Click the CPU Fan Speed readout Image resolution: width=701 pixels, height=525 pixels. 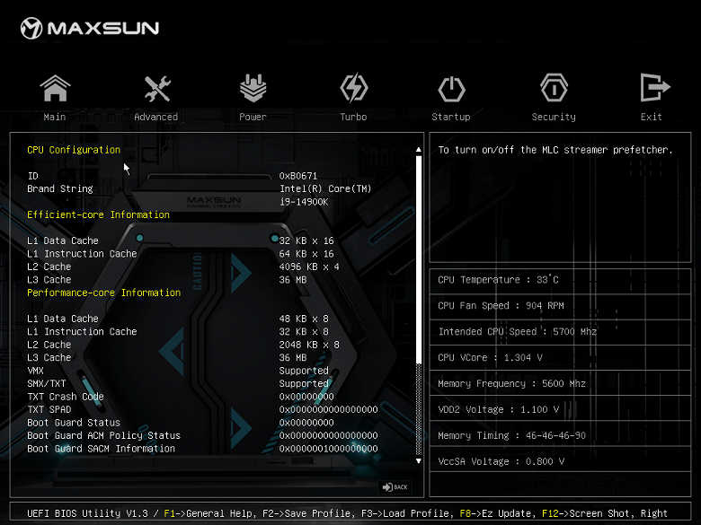pyautogui.click(x=501, y=306)
